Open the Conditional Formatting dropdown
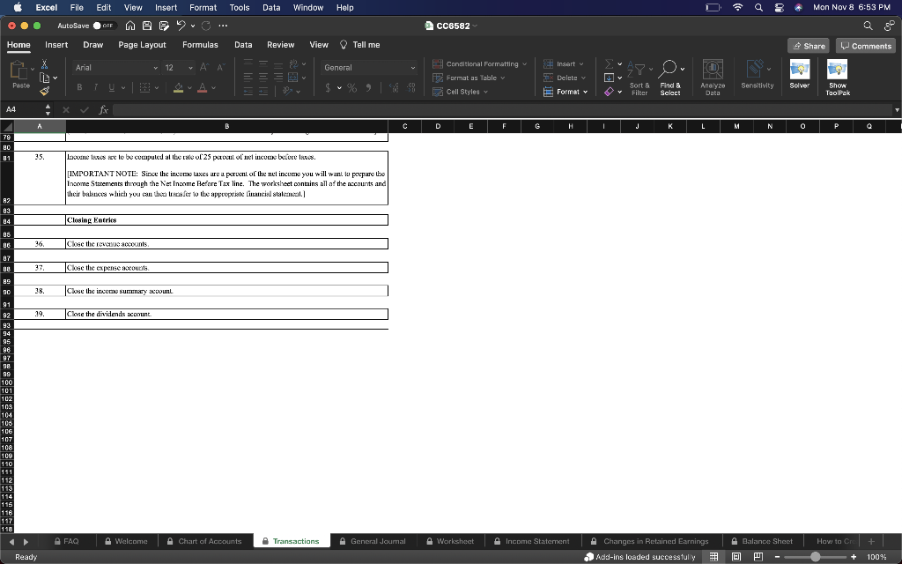Viewport: 902px width, 564px height. 480,63
